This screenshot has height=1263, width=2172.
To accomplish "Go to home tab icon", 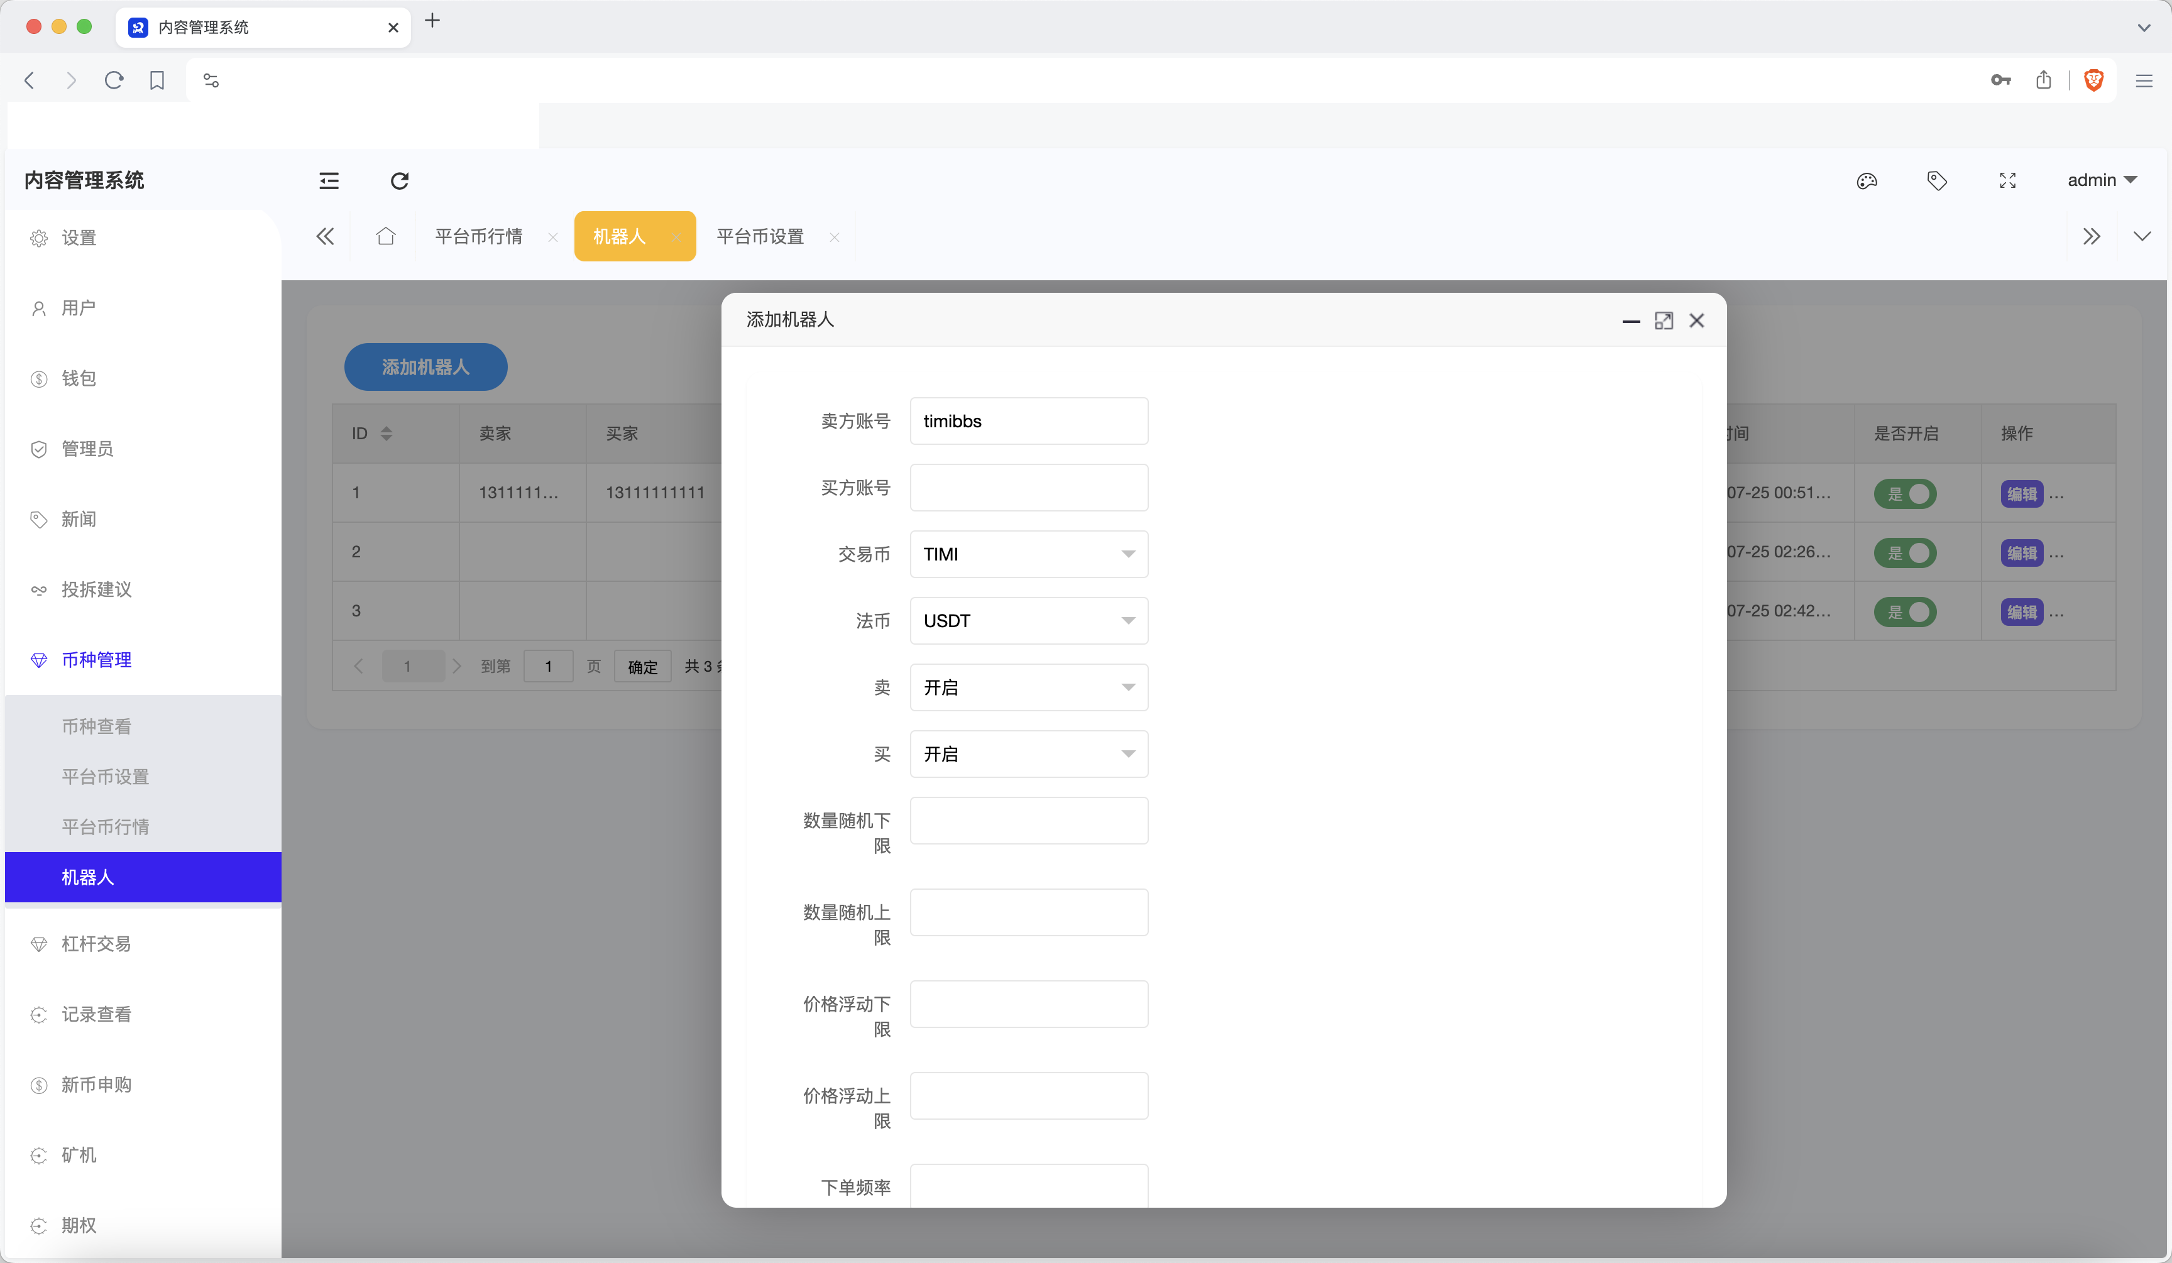I will click(385, 236).
